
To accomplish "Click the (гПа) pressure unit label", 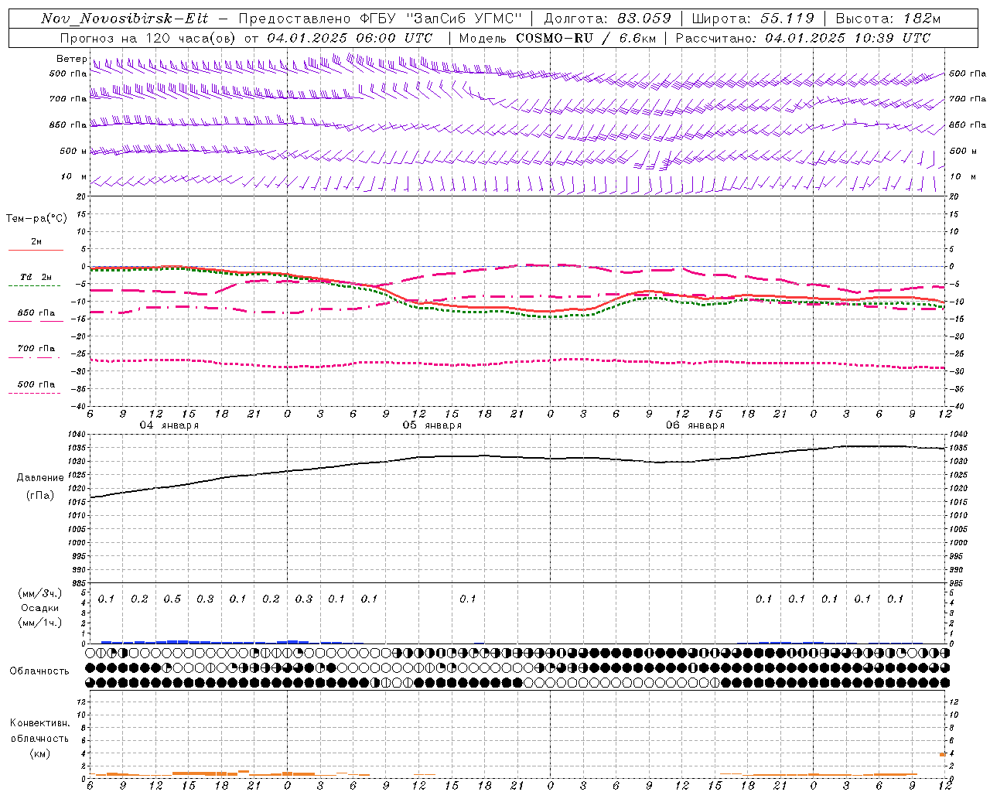I will click(40, 496).
